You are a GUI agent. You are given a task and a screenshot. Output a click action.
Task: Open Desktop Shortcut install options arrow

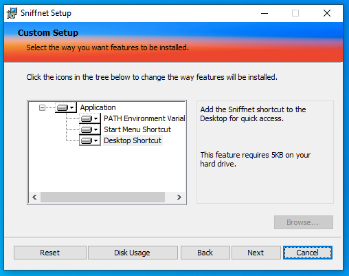point(96,140)
